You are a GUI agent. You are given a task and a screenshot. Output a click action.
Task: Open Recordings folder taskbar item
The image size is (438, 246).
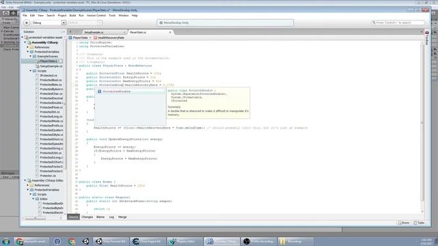296,241
